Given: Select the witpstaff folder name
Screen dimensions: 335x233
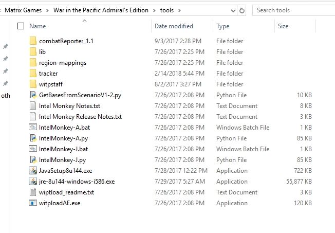Looking at the screenshot, I should (51, 84).
